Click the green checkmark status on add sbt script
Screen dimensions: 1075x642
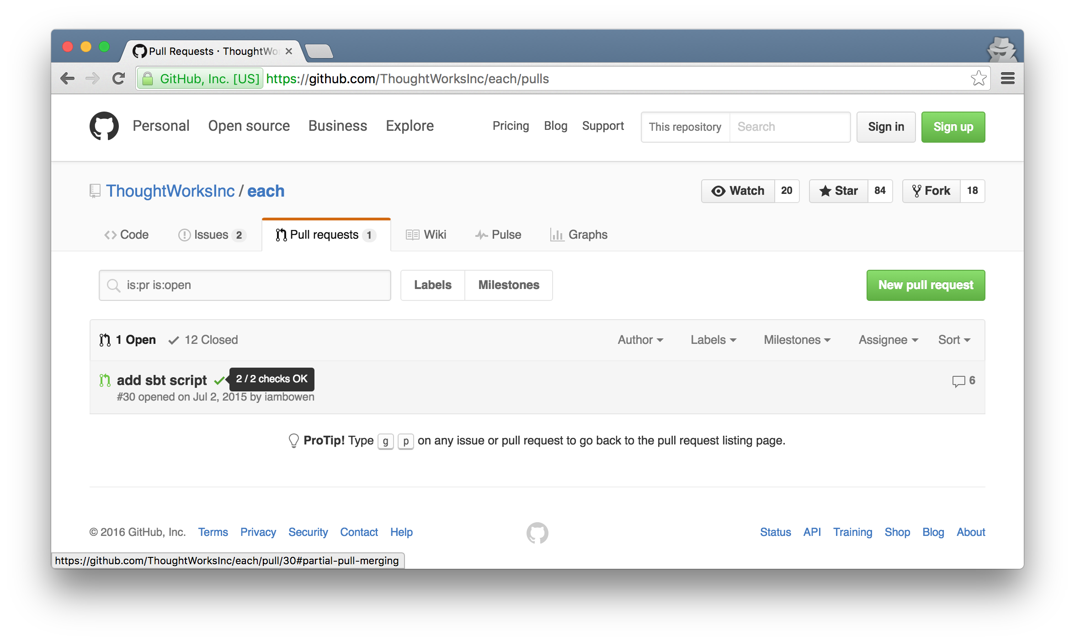point(219,380)
